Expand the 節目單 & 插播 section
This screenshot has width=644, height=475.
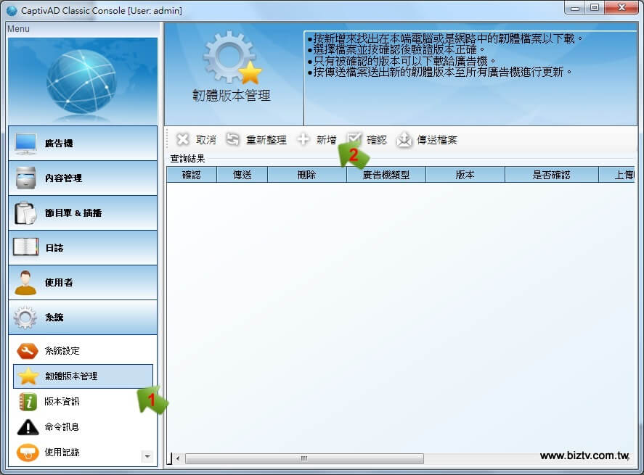[x=83, y=213]
